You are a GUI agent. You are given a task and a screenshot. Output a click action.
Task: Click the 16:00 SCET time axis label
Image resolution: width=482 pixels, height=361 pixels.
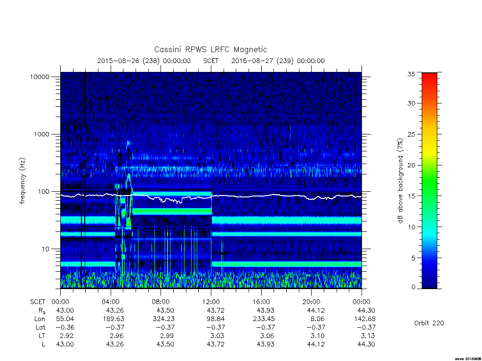click(261, 302)
